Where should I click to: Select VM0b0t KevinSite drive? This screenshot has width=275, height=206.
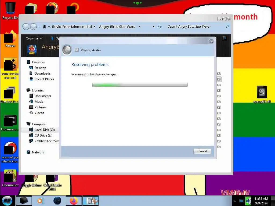coord(44,141)
